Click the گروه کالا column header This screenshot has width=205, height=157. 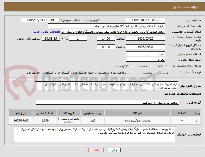pyautogui.click(x=69, y=113)
